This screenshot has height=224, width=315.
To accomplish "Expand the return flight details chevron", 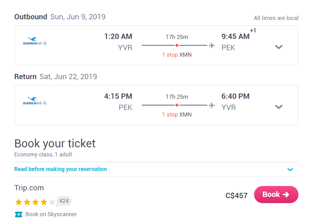I will pos(279,107).
